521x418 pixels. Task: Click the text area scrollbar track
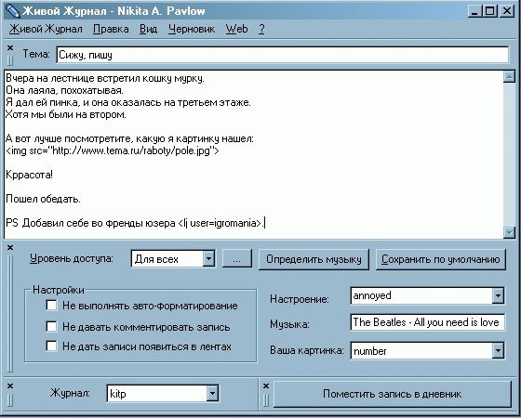[509, 154]
